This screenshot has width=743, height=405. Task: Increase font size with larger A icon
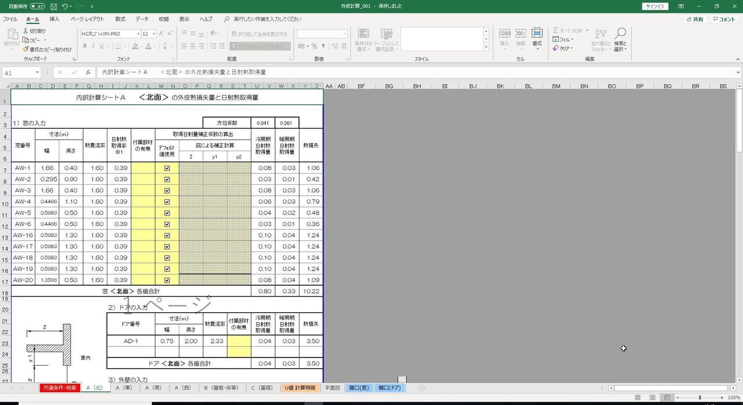pyautogui.click(x=161, y=34)
